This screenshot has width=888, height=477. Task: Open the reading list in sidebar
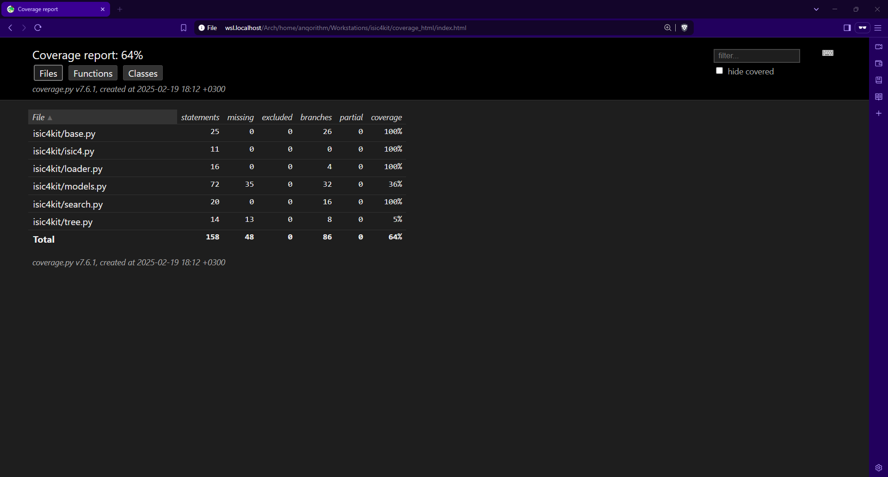coord(879,97)
